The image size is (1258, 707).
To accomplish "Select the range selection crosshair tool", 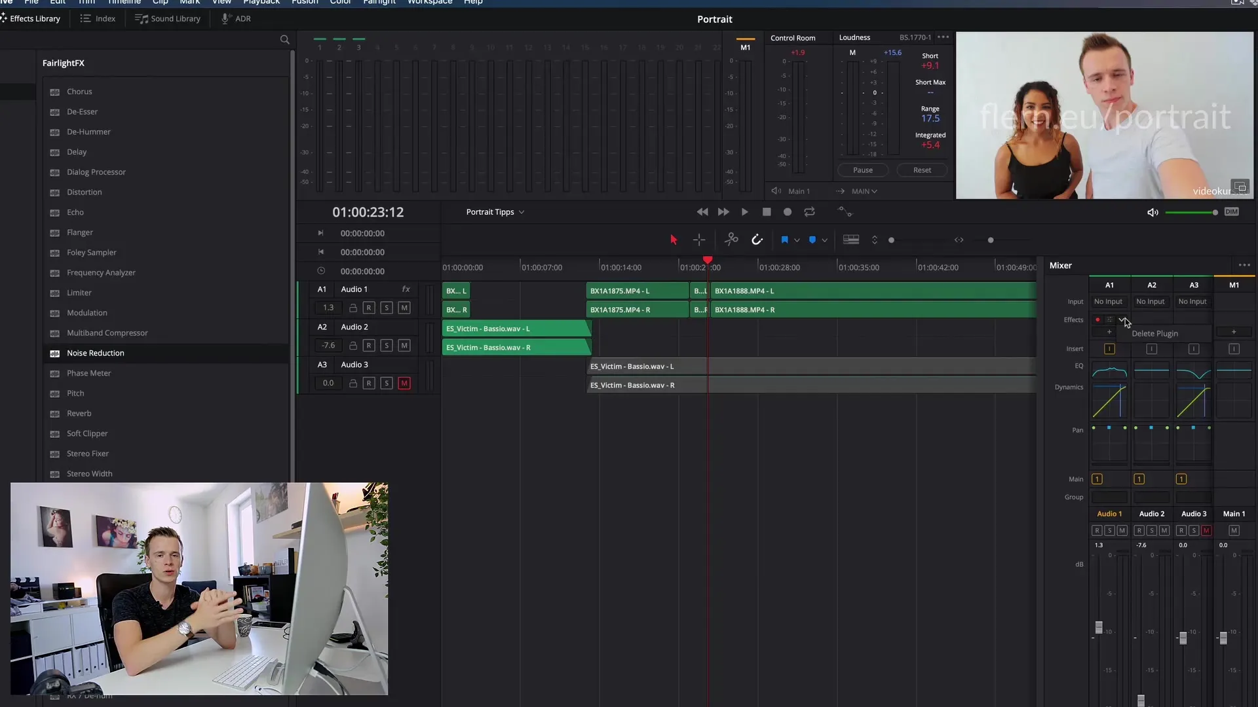I will [699, 240].
